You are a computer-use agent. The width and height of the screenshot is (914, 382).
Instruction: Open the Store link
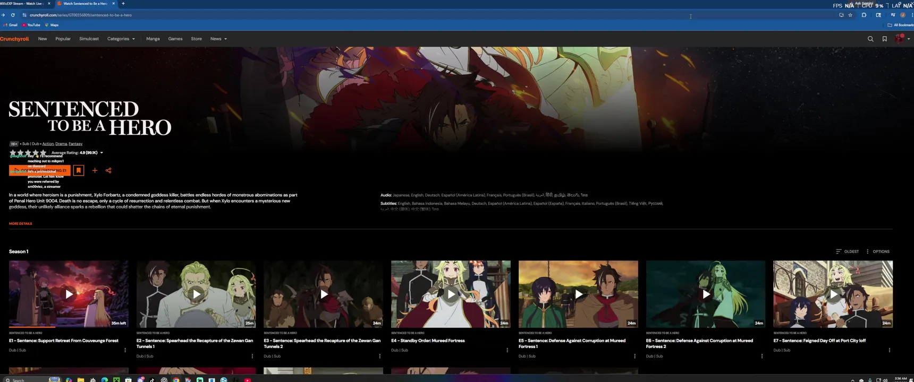coord(196,39)
